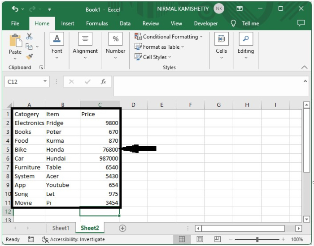Click the Select All corner triangle
Image resolution: width=314 pixels, height=246 pixels.
9,105
